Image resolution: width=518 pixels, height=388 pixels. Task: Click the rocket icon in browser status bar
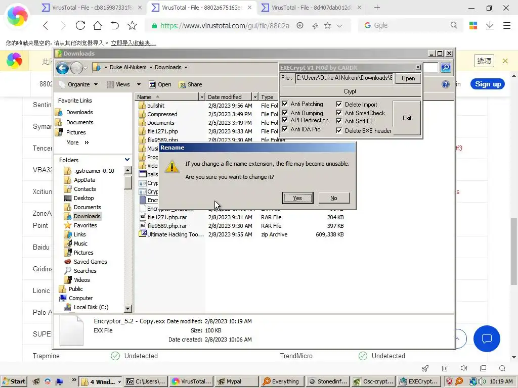coord(425,368)
